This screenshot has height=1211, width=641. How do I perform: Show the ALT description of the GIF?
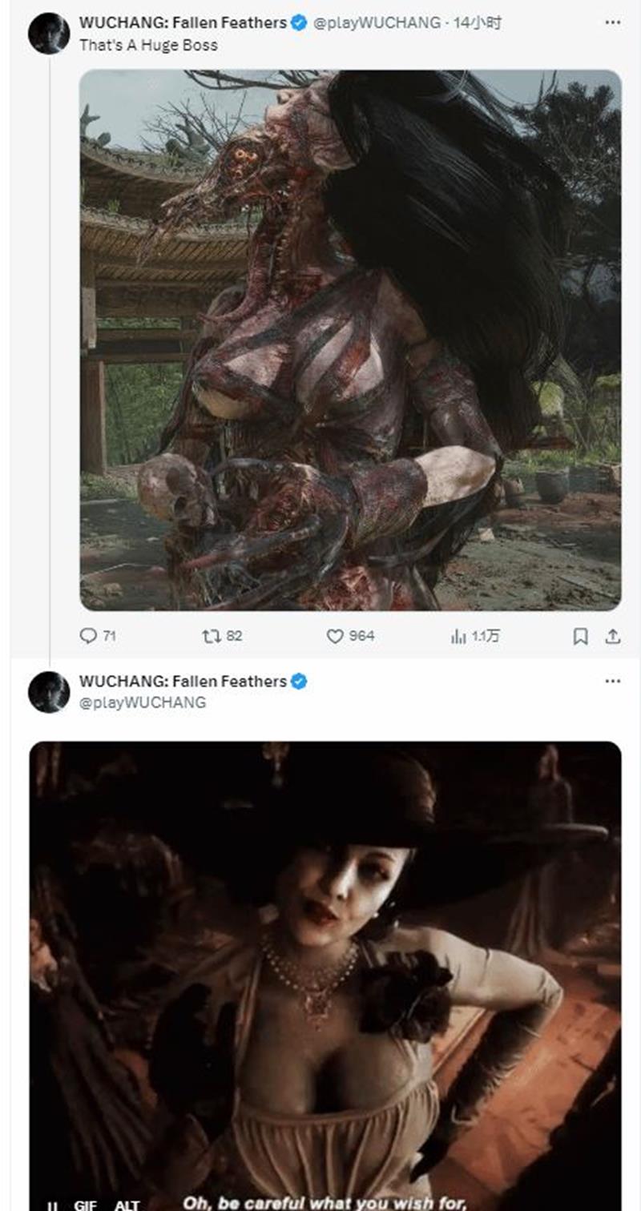[x=127, y=1205]
